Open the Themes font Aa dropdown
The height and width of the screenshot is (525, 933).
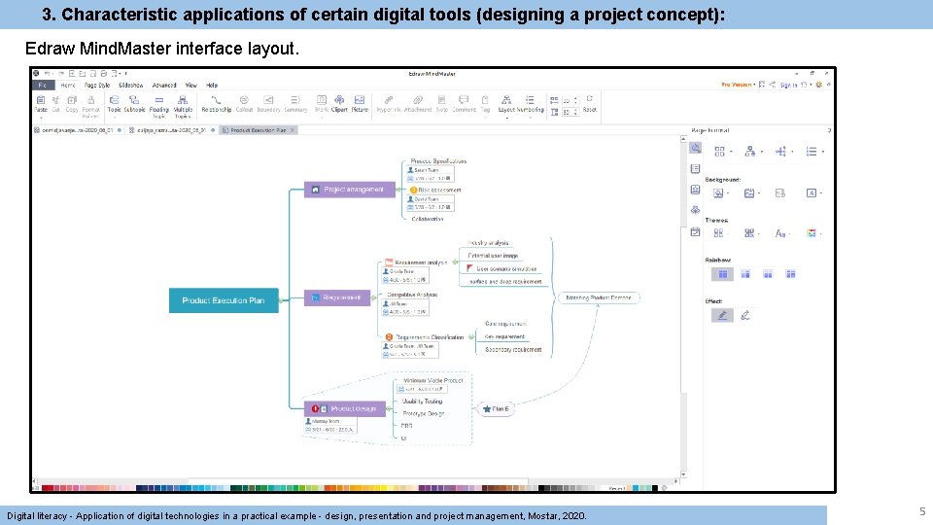(782, 233)
